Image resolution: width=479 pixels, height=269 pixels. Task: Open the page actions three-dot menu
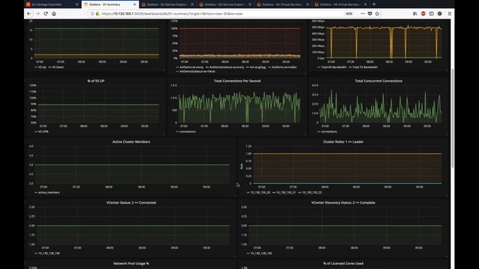point(362,13)
